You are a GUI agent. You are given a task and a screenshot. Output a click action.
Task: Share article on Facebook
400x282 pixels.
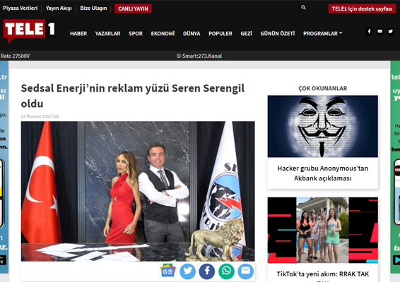pos(207,271)
